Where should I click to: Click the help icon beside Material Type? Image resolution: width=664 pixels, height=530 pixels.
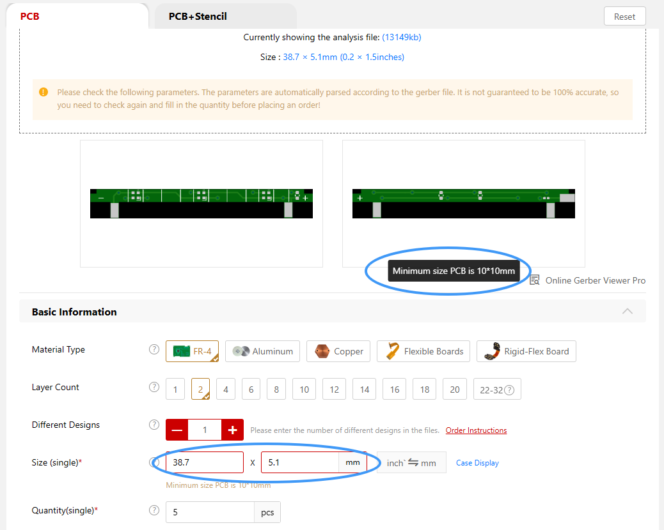point(154,349)
